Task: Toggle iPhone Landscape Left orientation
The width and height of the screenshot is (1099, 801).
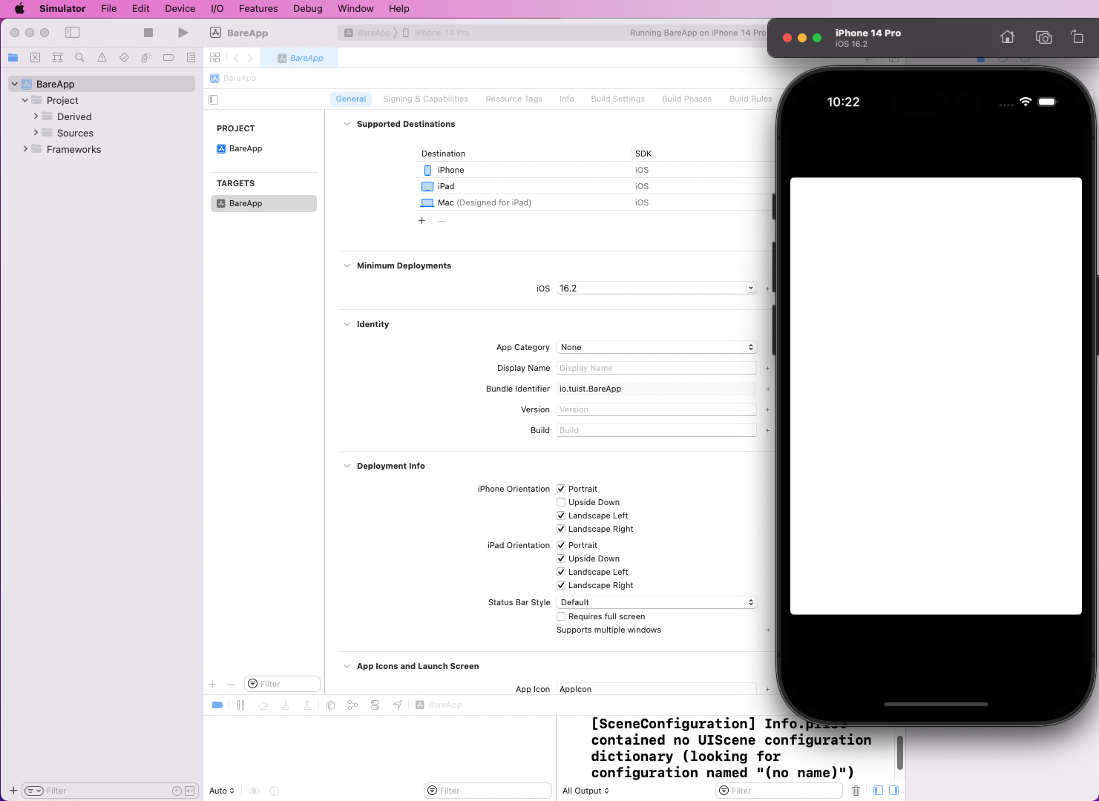Action: coord(561,515)
